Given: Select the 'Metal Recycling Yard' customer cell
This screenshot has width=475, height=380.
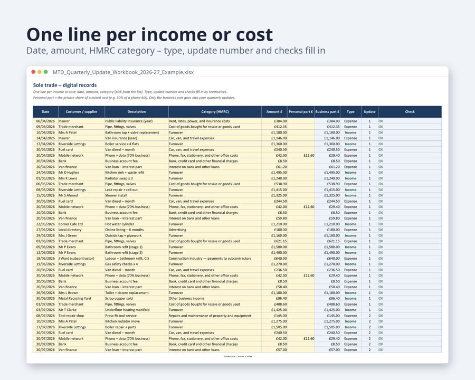Looking at the screenshot, I should (81, 299).
